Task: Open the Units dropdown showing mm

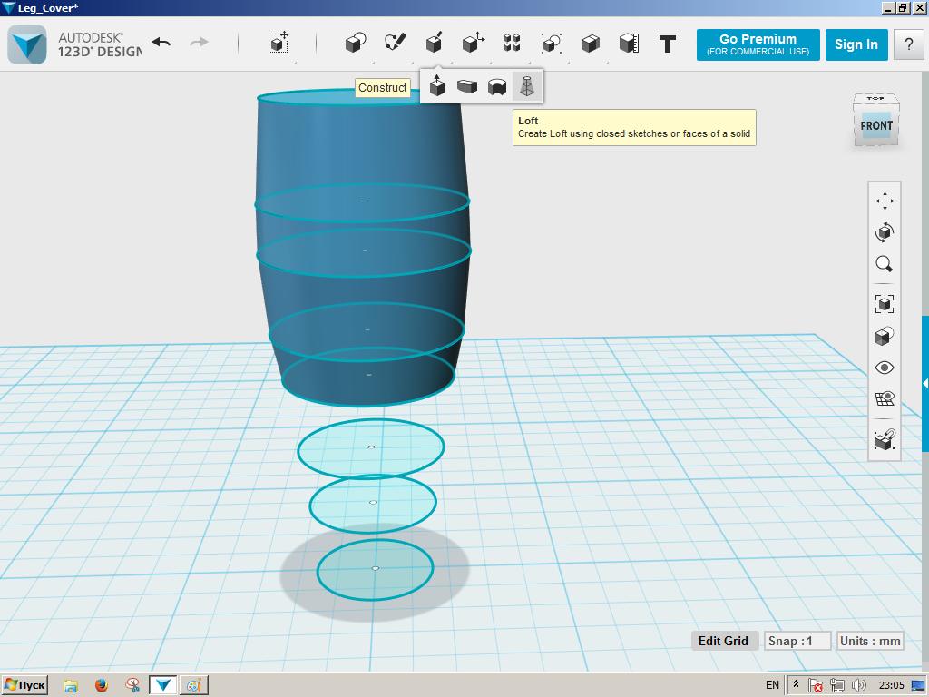Action: click(869, 641)
